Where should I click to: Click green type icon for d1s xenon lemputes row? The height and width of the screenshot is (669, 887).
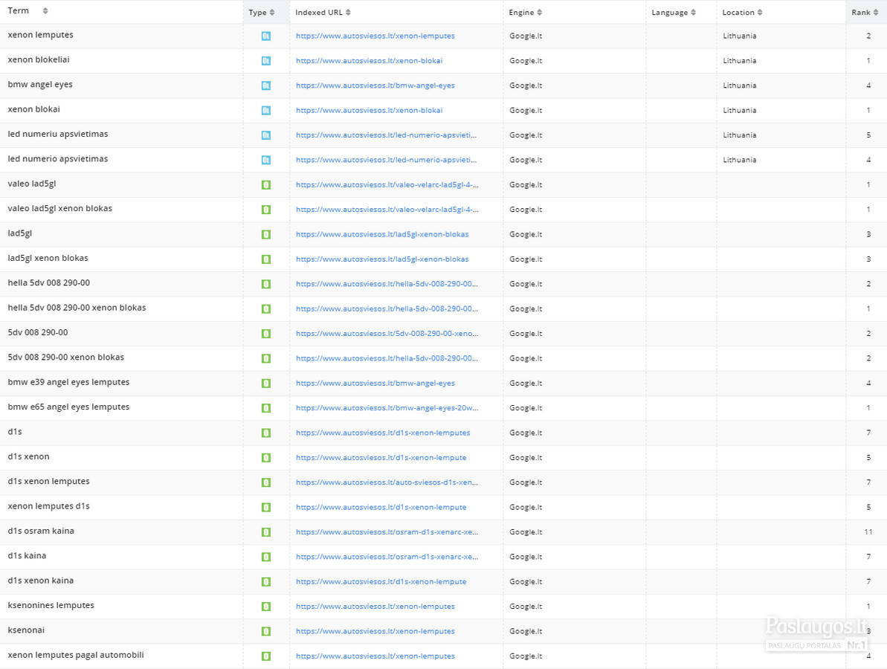pyautogui.click(x=266, y=482)
